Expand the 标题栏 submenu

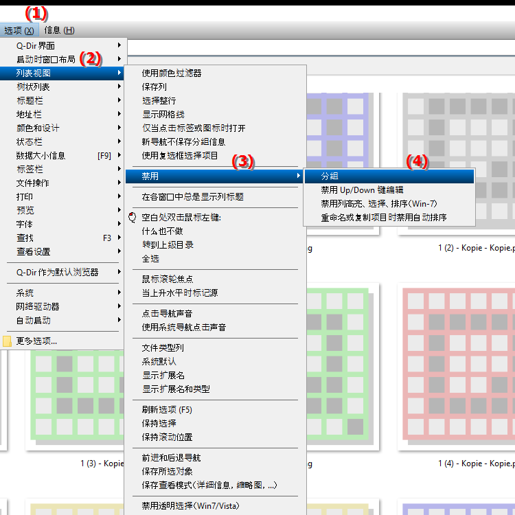pyautogui.click(x=62, y=100)
